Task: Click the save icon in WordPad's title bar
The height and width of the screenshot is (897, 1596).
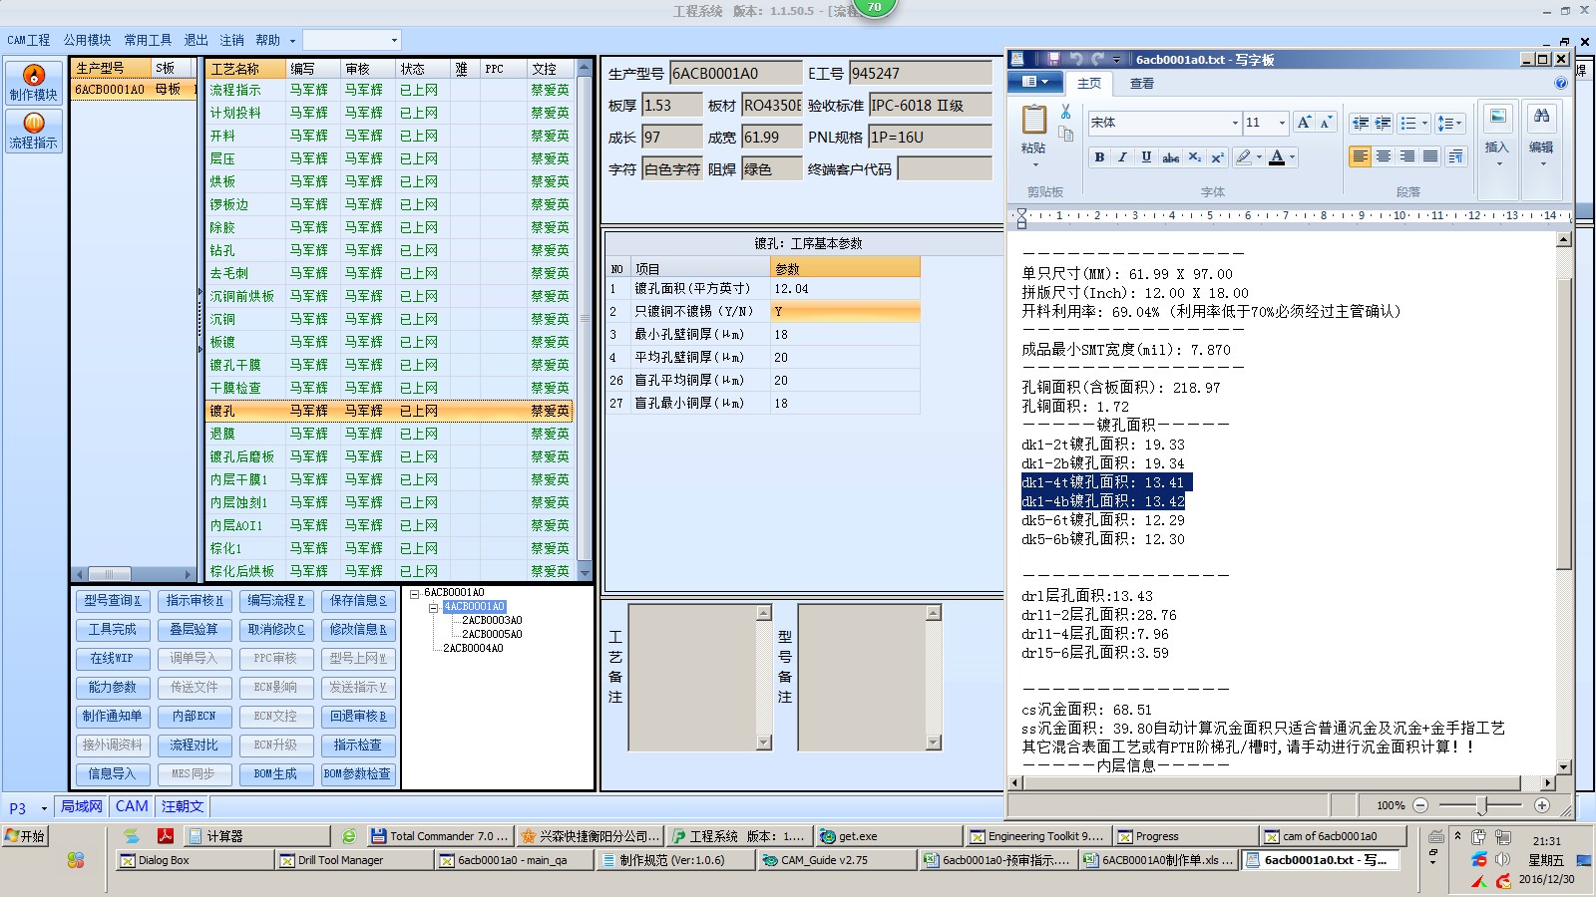Action: [1051, 60]
